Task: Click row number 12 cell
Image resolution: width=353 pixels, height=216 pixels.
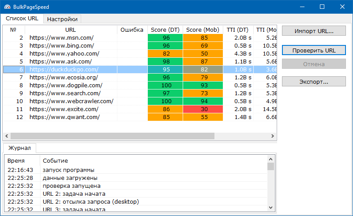Action: [x=14, y=117]
